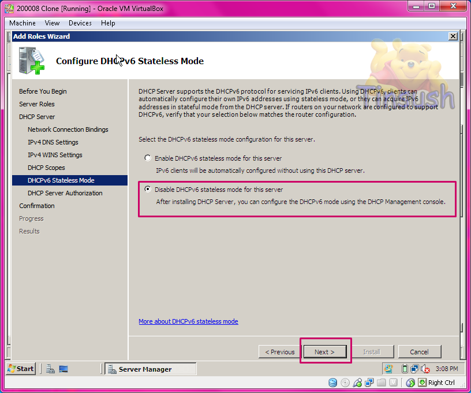Click the keyboard capture host-key arrow icon
This screenshot has width=471, height=393.
422,383
